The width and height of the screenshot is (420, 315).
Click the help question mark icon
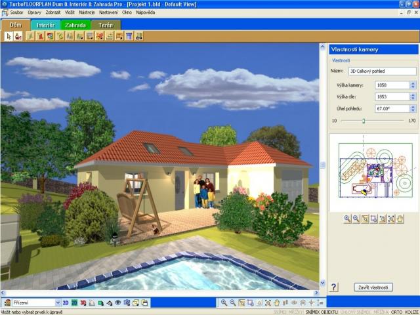[x=333, y=287]
